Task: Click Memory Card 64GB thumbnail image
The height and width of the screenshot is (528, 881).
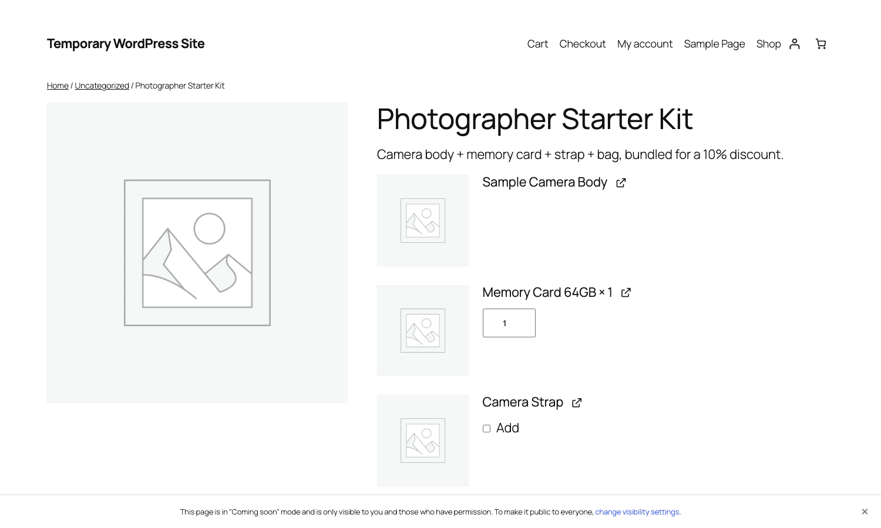Action: pyautogui.click(x=423, y=330)
